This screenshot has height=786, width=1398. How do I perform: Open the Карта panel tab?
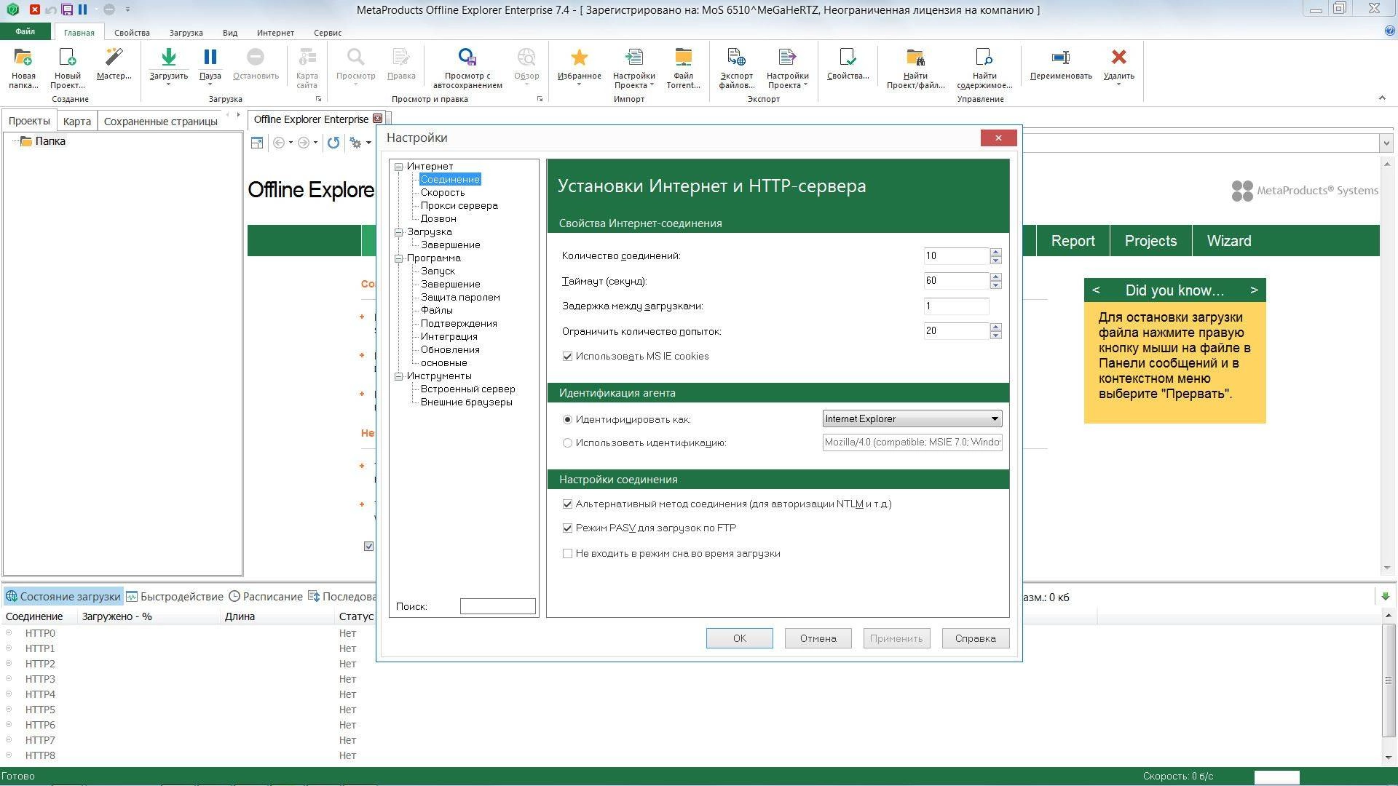click(76, 122)
